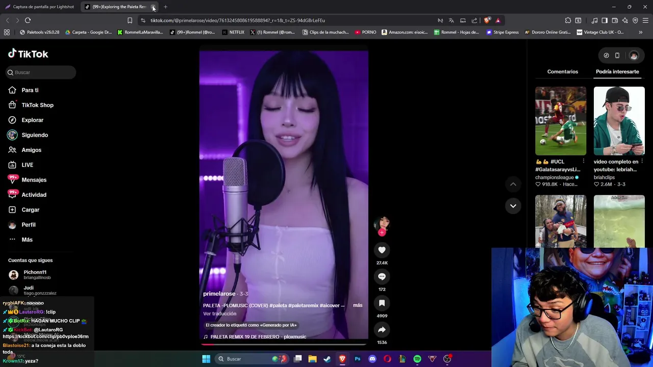This screenshot has width=653, height=367.
Task: Open the video comments speech bubble icon
Action: click(x=382, y=276)
